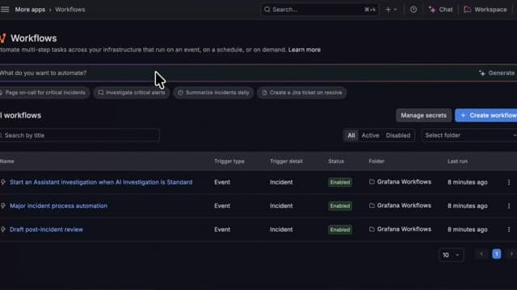Open Workspace panel
The width and height of the screenshot is (517, 290).
(485, 10)
